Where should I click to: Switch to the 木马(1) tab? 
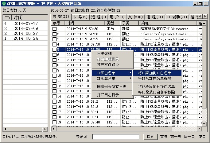pyautogui.click(x=81, y=17)
